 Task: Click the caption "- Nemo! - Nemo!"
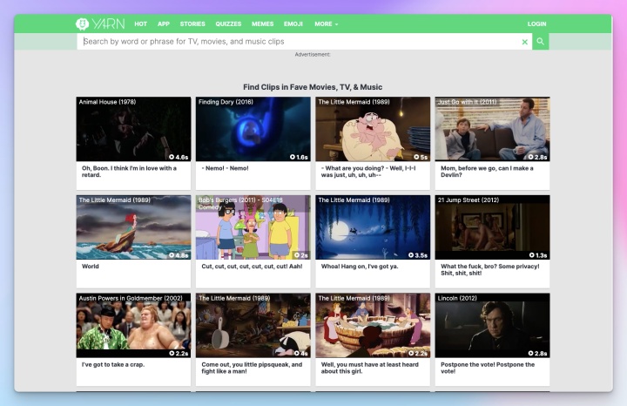tap(226, 168)
